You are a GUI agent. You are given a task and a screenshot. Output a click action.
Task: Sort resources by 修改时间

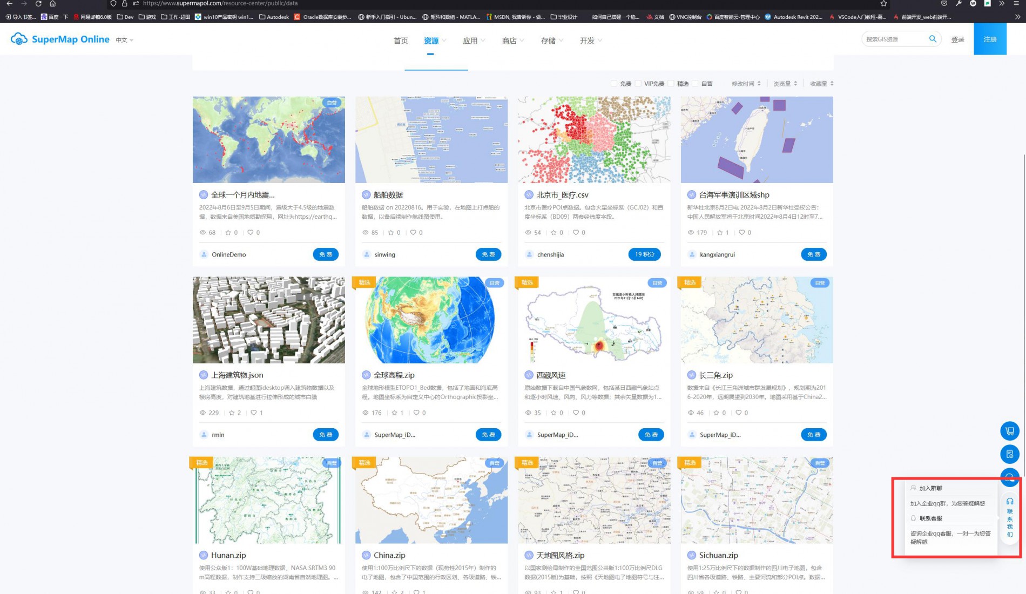[746, 84]
